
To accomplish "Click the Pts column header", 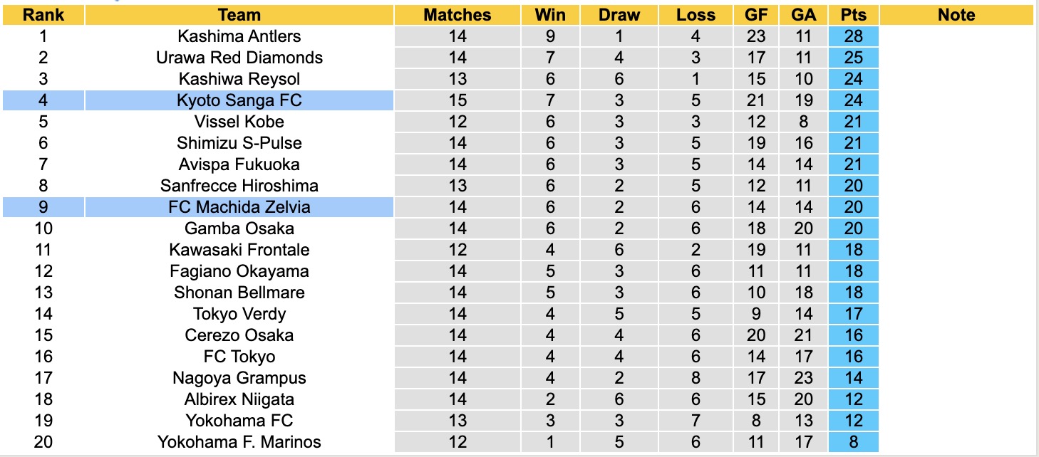I will click(x=853, y=15).
